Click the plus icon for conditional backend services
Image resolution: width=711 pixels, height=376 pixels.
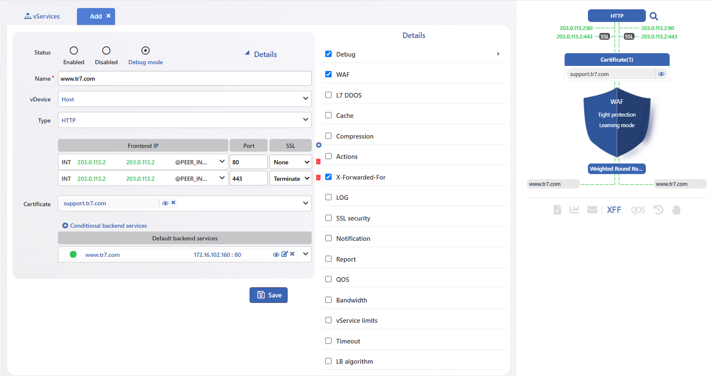point(65,226)
